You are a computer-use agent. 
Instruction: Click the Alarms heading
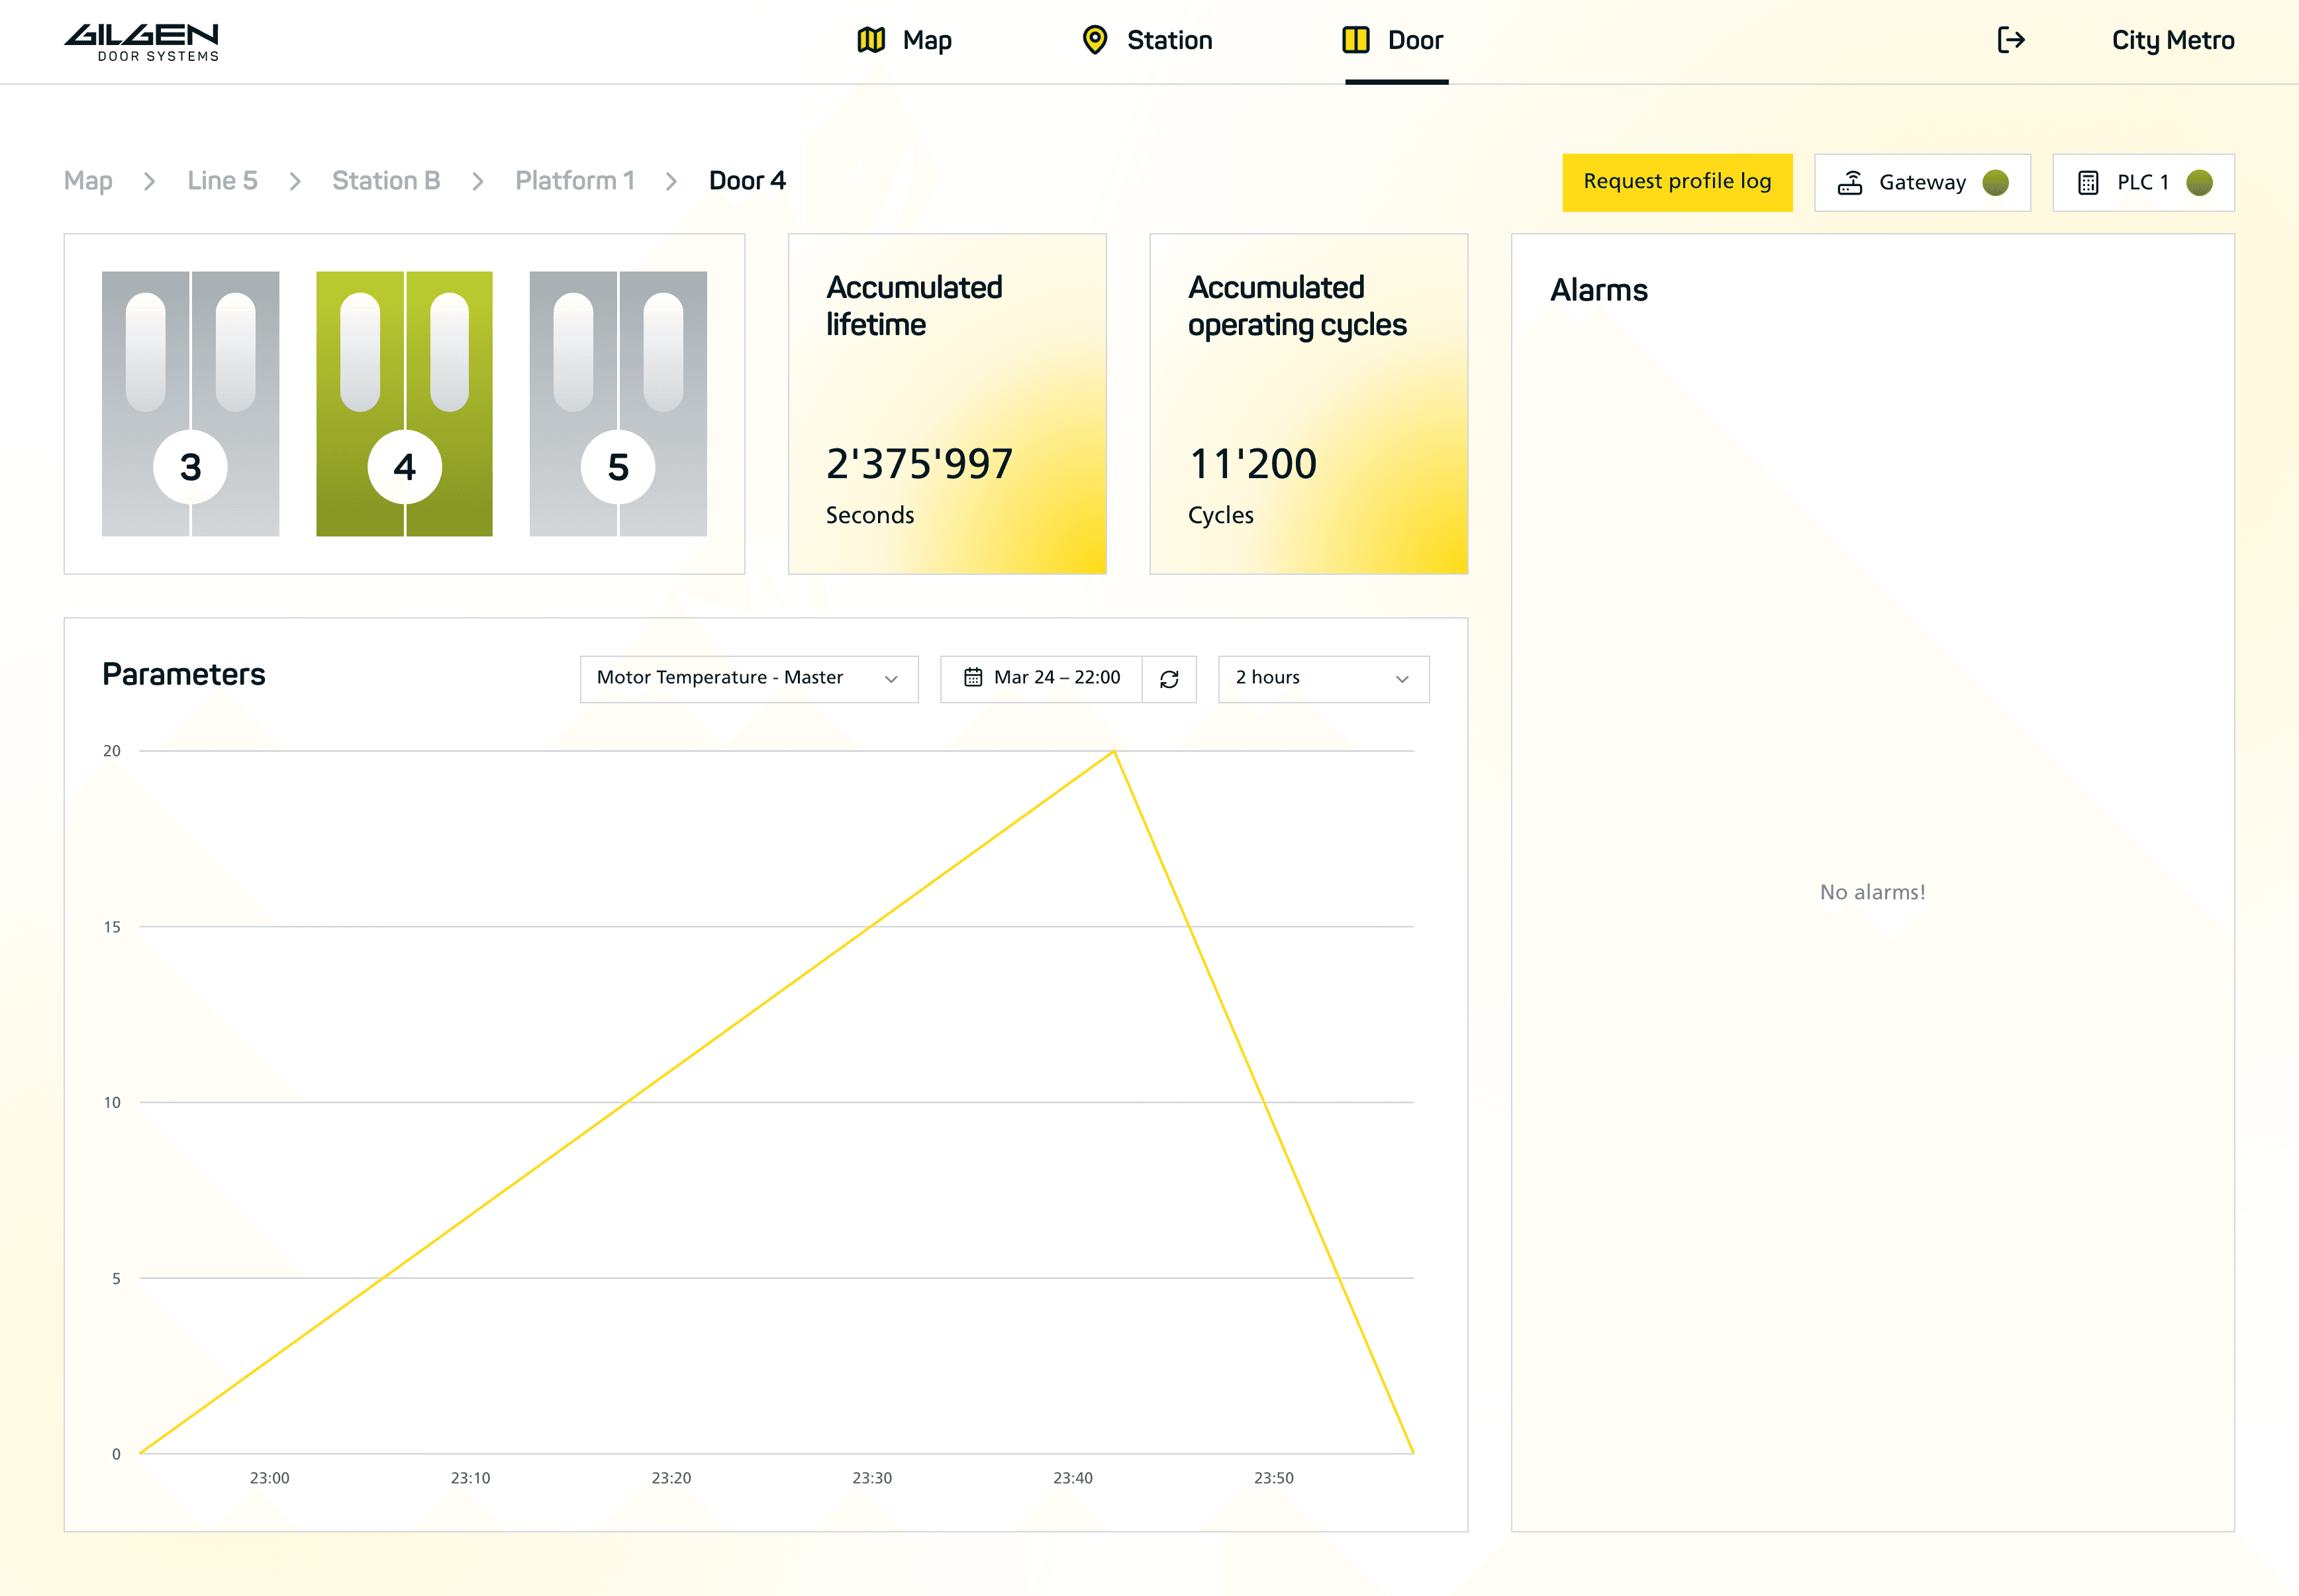[1599, 290]
